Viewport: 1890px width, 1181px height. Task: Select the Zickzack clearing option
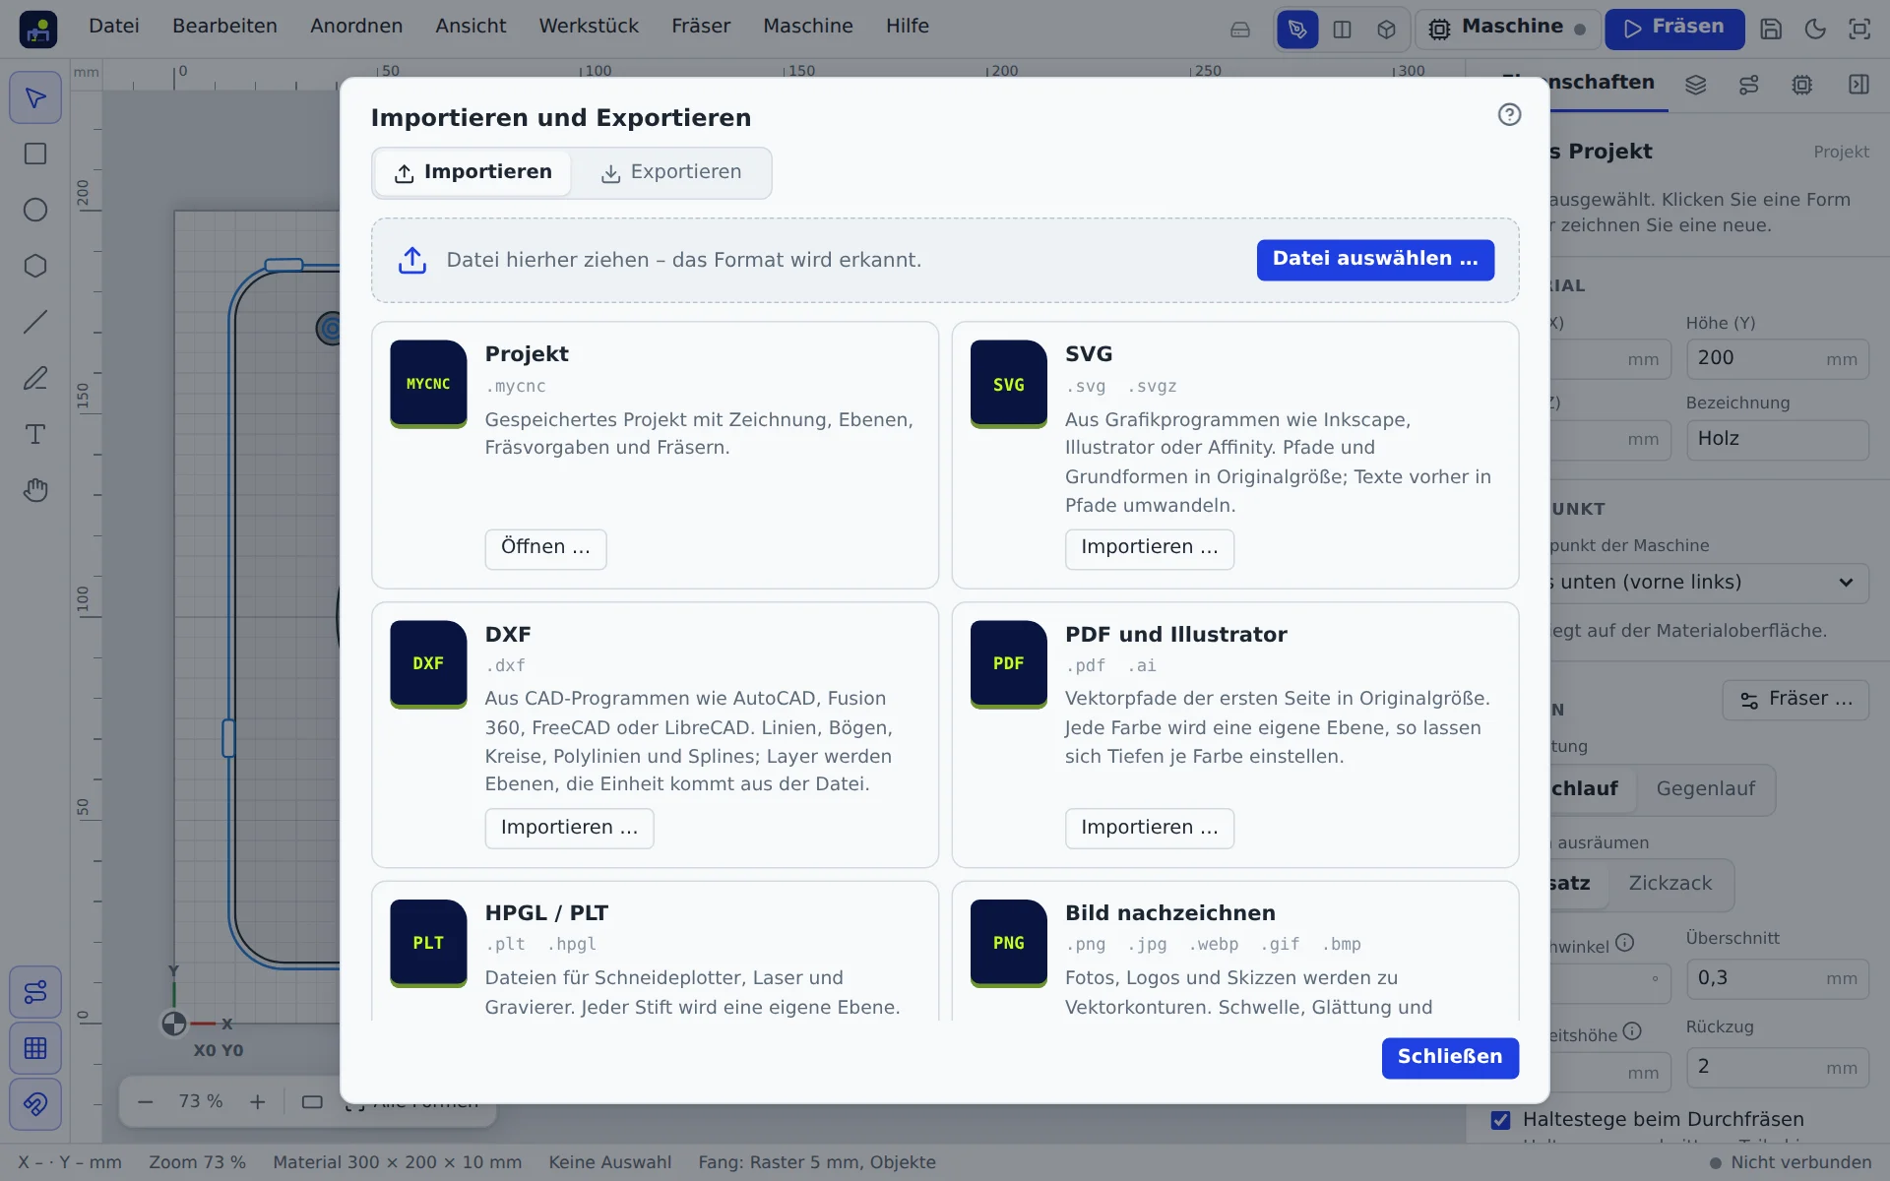(x=1669, y=884)
